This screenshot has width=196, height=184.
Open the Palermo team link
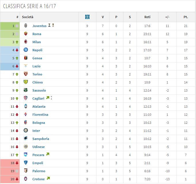coord(39,171)
